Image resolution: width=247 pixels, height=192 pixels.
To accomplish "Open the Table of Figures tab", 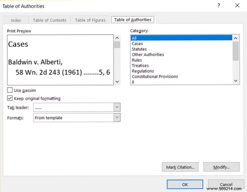I will point(90,20).
